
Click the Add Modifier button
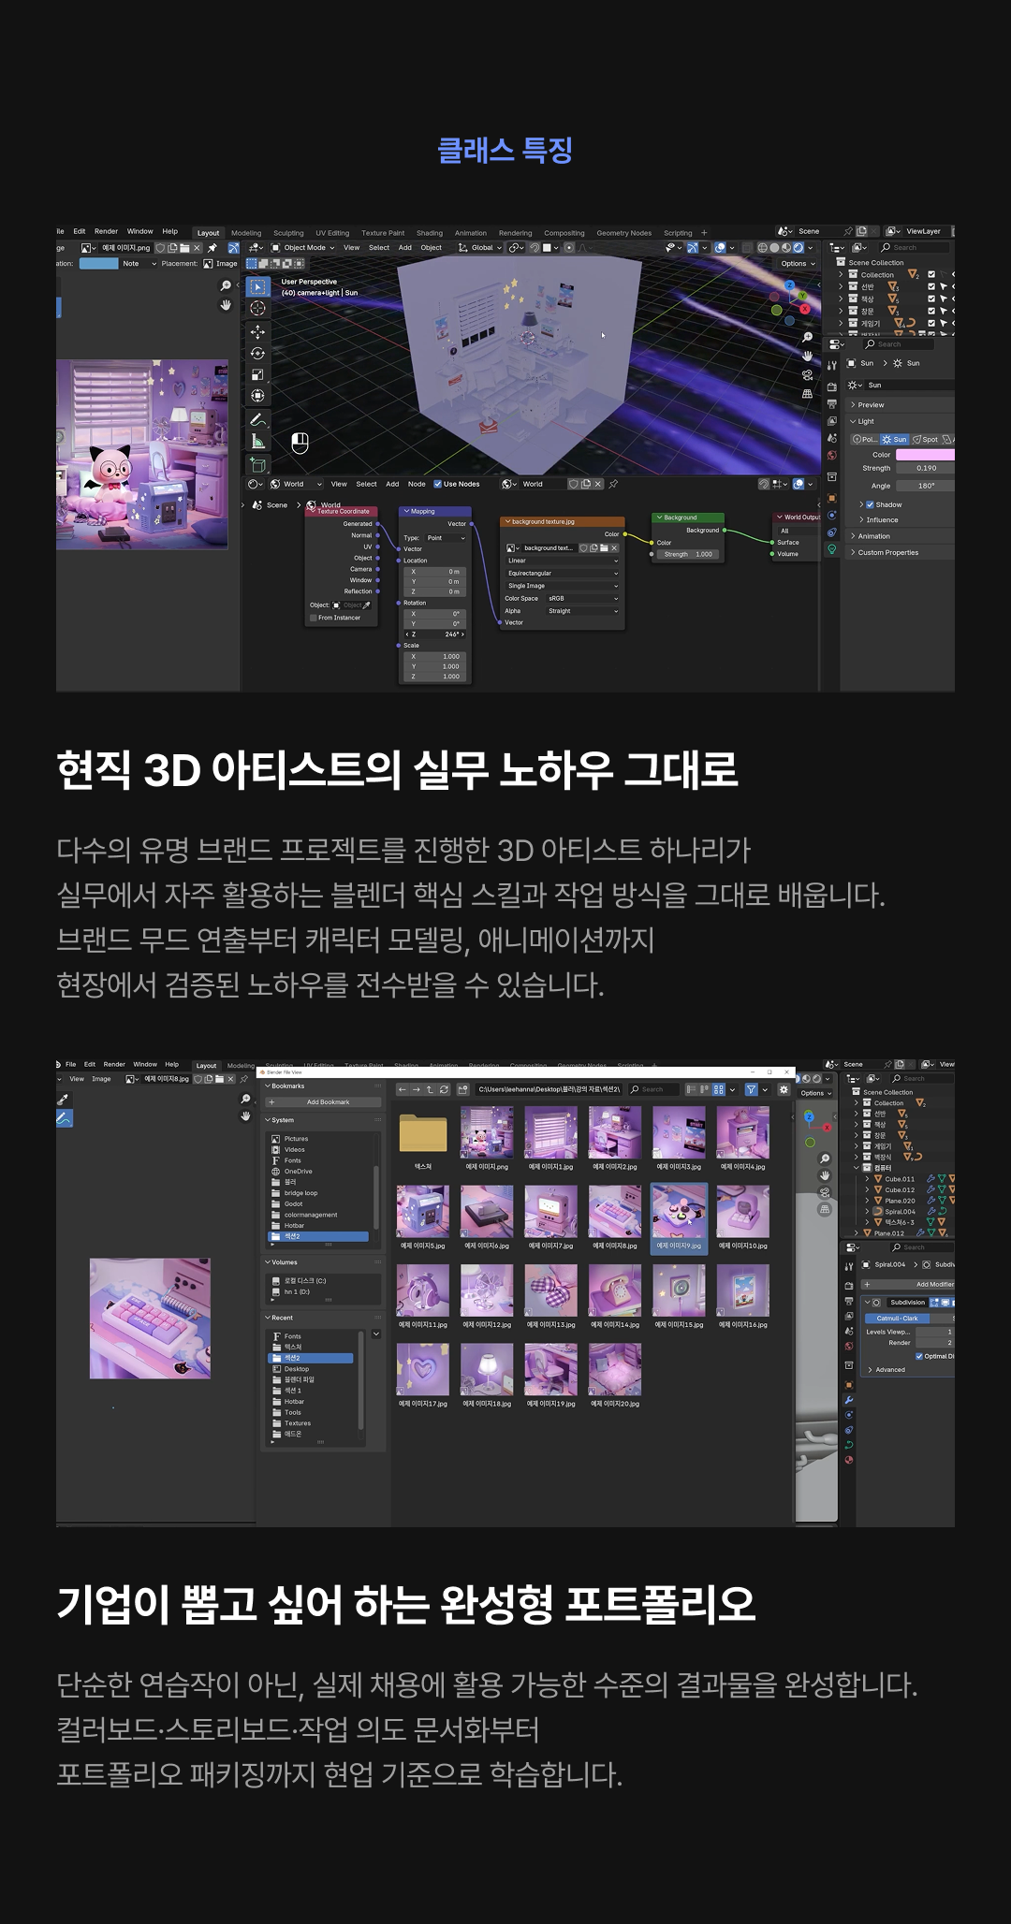(933, 1284)
